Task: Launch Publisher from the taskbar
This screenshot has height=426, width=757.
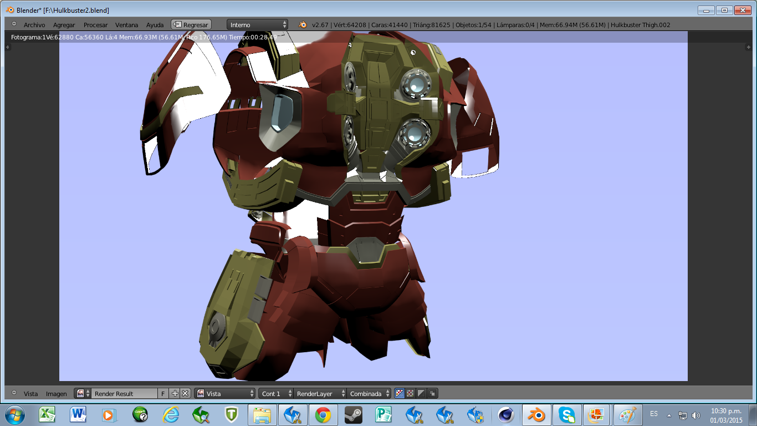Action: [x=383, y=414]
